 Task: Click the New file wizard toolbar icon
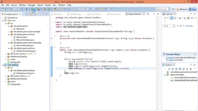tap(2, 9)
